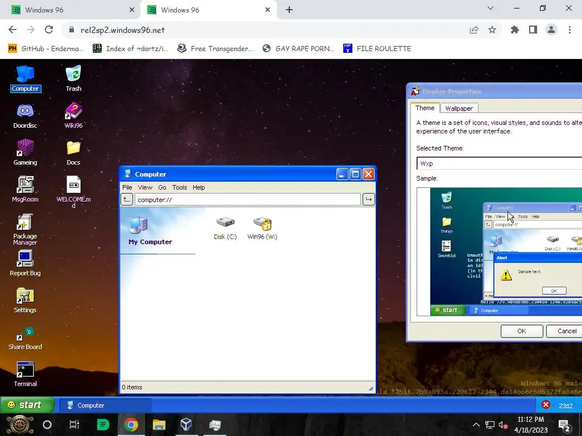Click OK in Display Properties
The height and width of the screenshot is (436, 582).
pos(522,331)
